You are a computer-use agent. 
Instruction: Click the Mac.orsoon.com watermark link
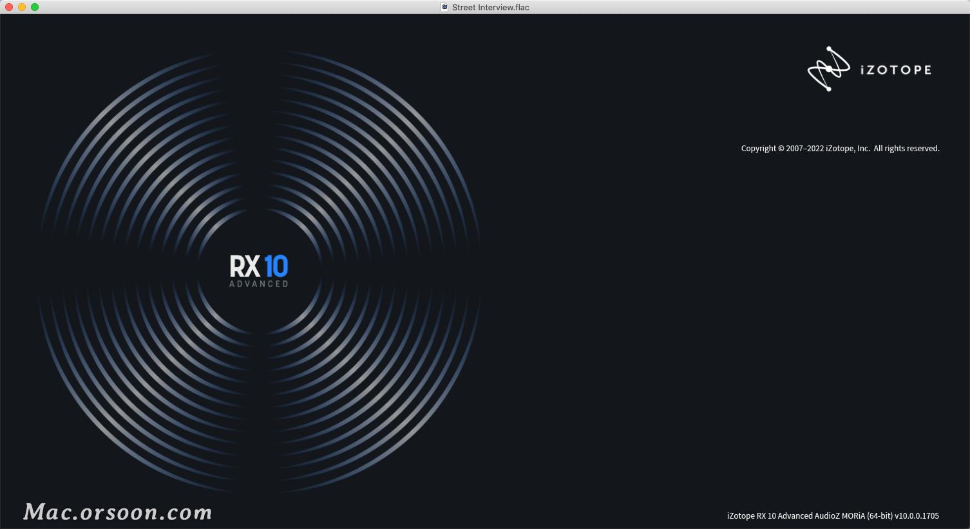click(x=116, y=512)
